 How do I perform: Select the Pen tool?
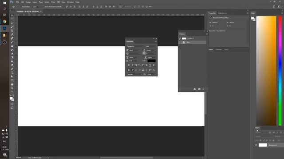(12, 69)
